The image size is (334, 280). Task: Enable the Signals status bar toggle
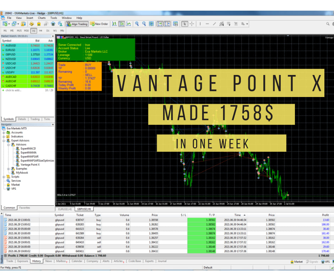click(x=312, y=262)
